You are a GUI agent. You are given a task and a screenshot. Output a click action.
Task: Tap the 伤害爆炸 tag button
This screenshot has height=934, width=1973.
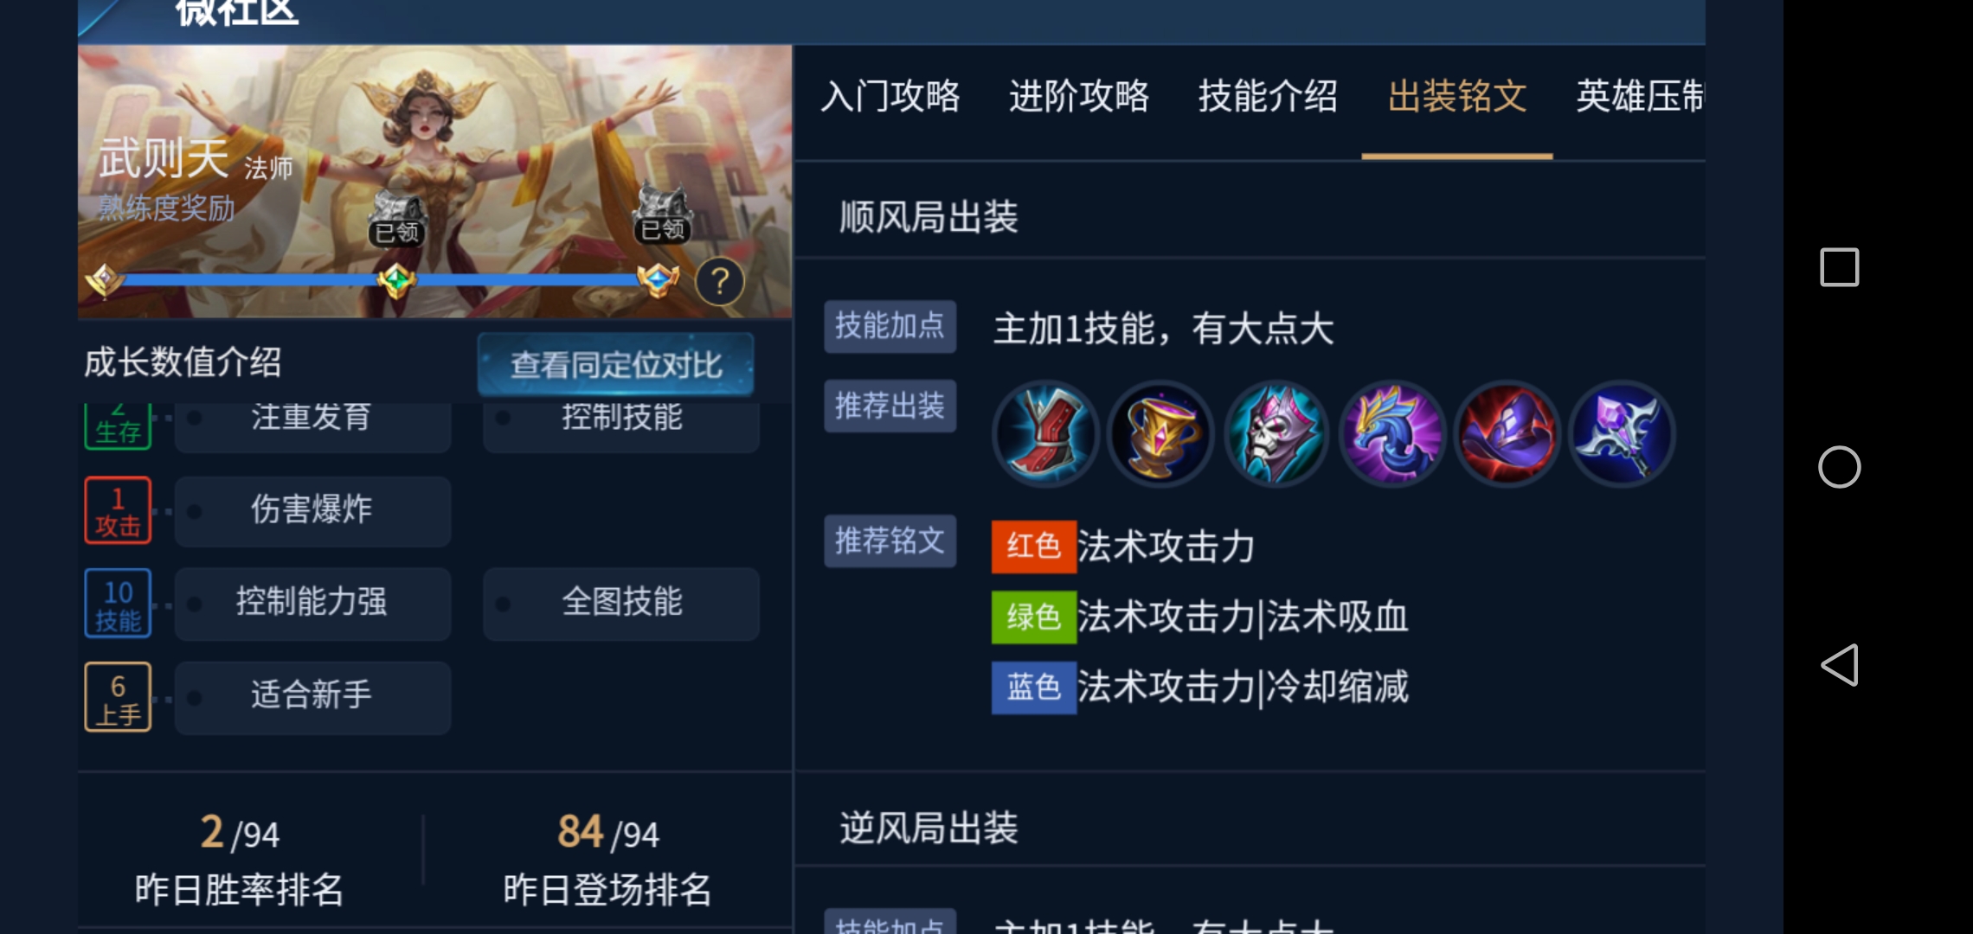click(x=312, y=510)
